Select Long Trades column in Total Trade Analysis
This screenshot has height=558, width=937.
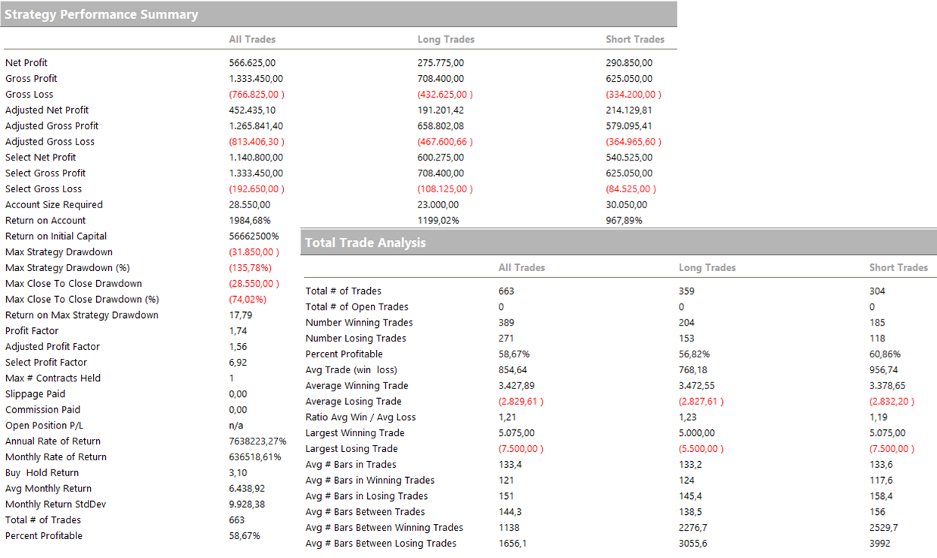[707, 267]
